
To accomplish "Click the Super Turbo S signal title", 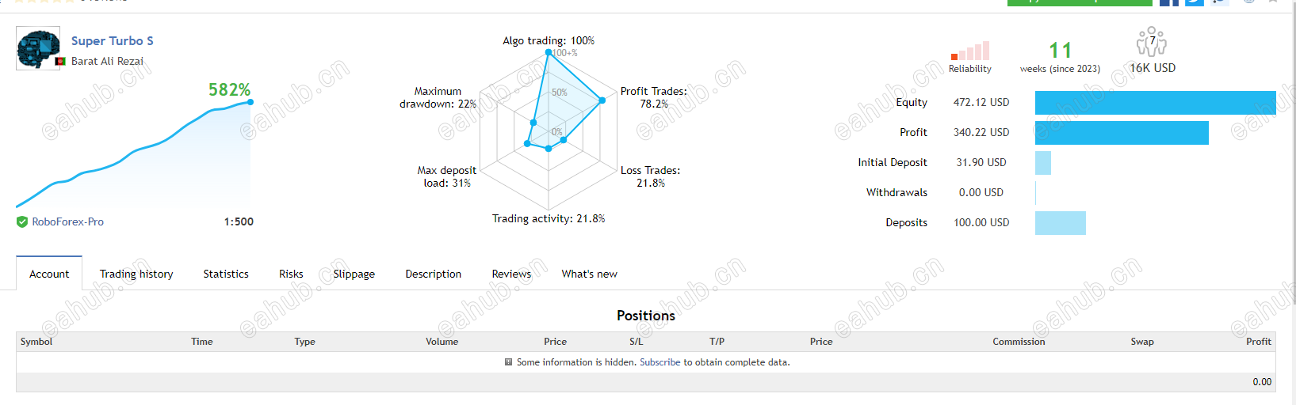I will coord(113,41).
